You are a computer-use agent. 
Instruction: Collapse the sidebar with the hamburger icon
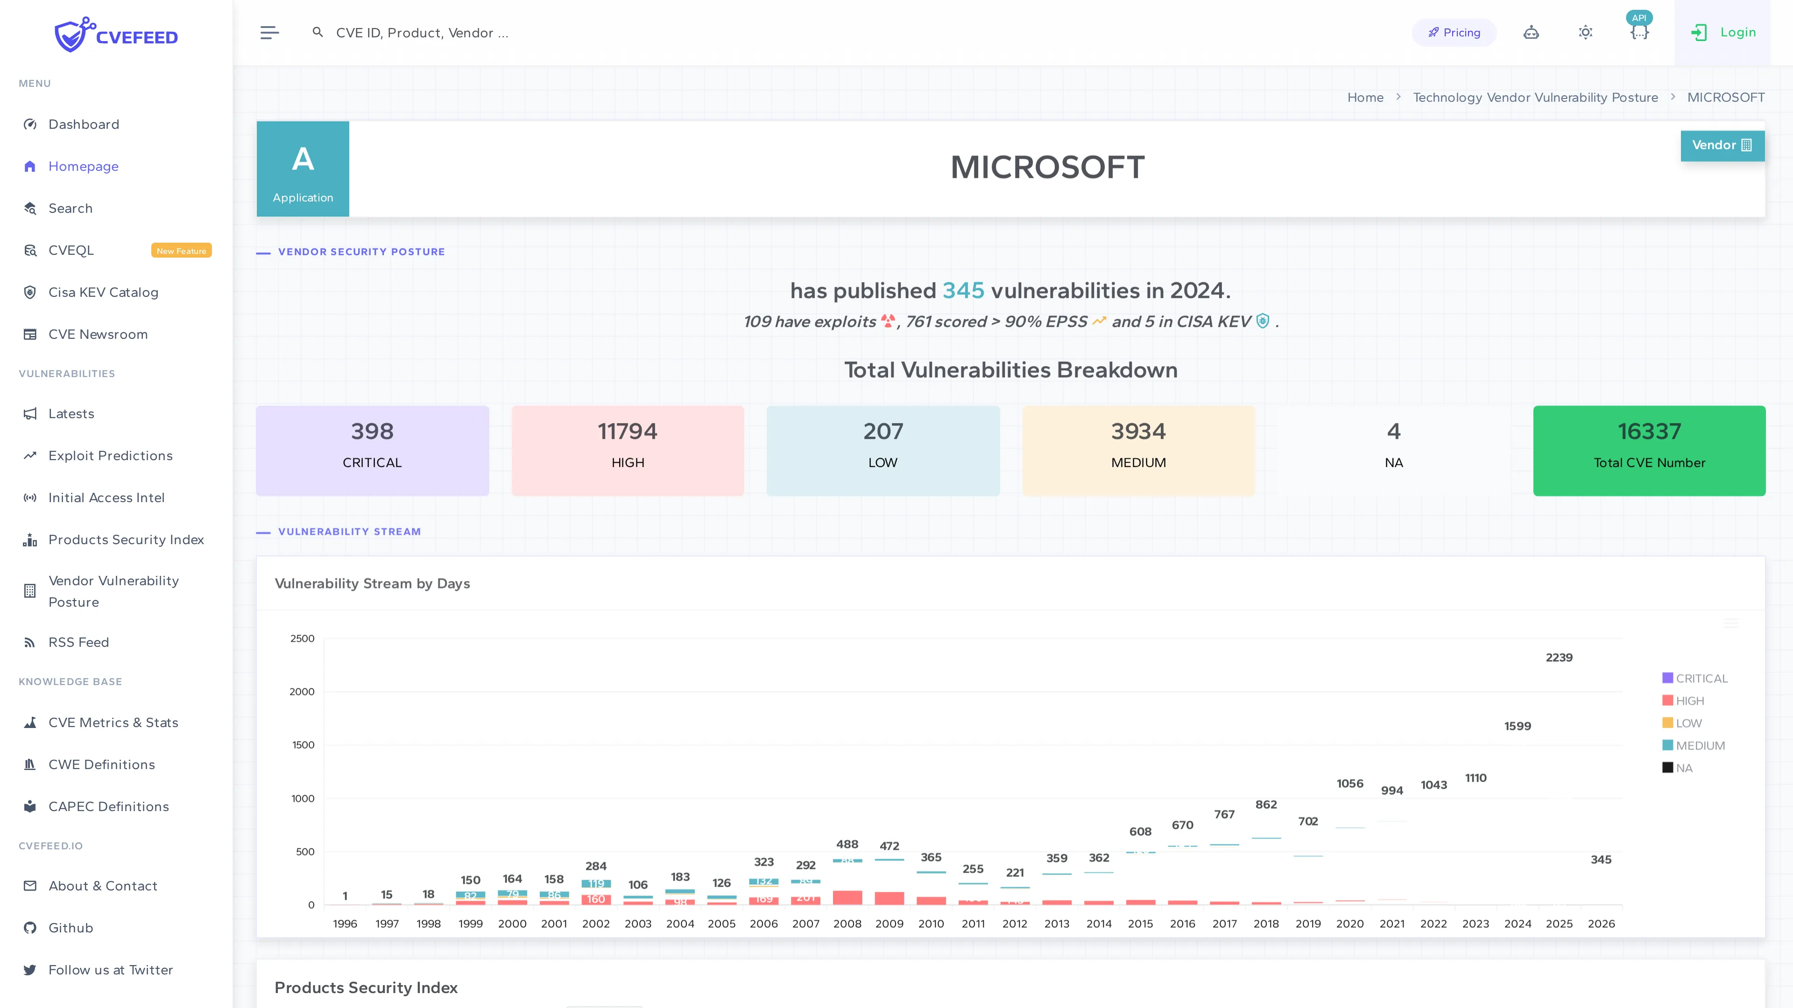point(269,32)
